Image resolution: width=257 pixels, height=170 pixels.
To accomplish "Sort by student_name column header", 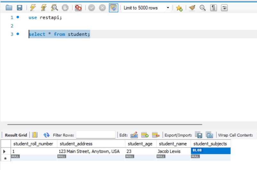I will coord(173,144).
